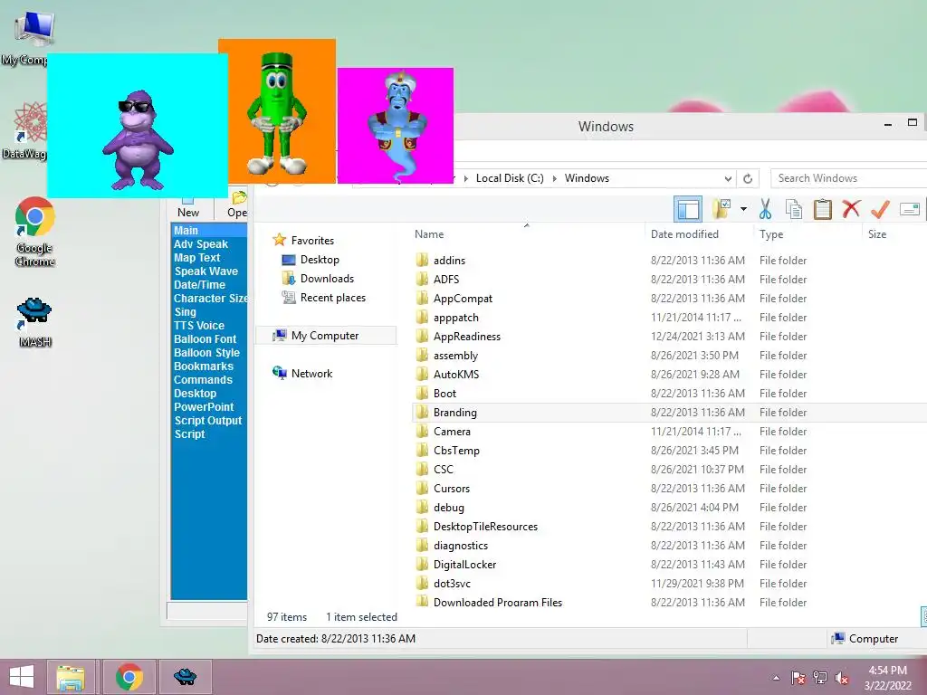
Task: Select the addins folder
Action: tap(449, 260)
